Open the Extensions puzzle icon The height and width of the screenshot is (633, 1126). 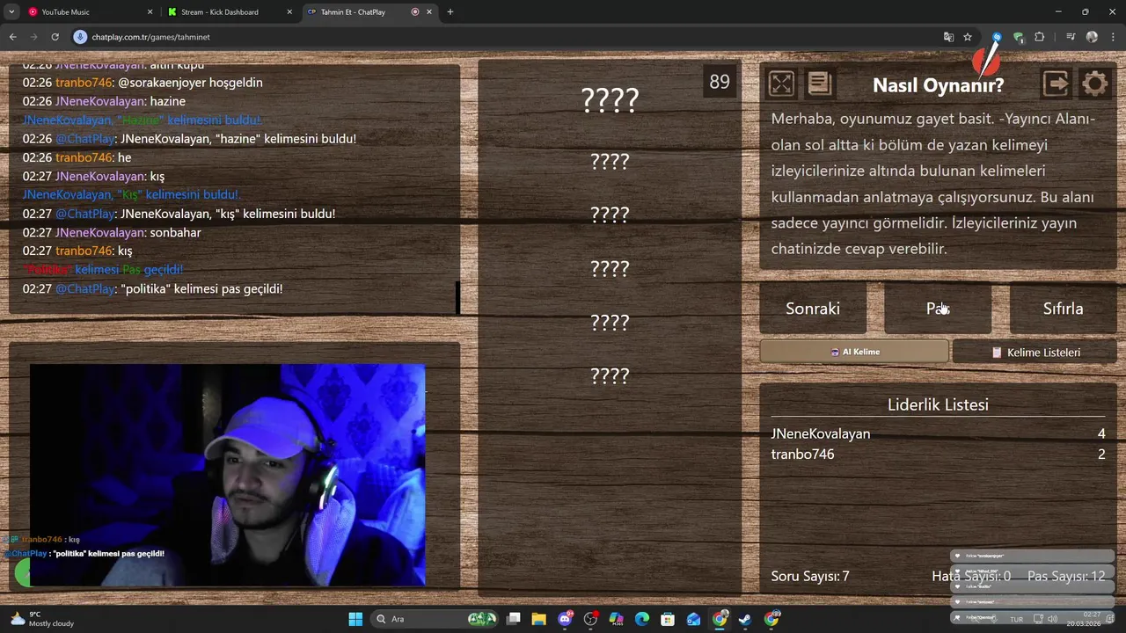click(1040, 37)
